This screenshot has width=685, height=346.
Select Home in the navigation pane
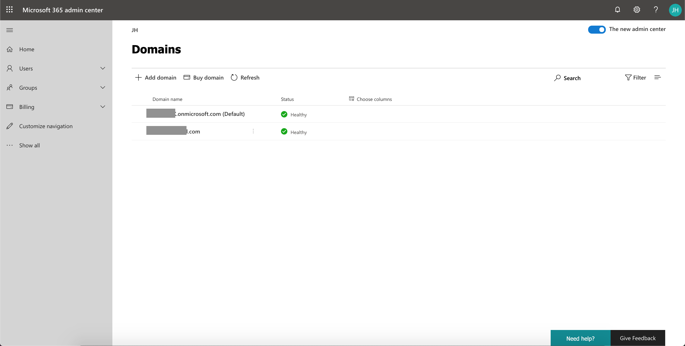click(x=27, y=49)
